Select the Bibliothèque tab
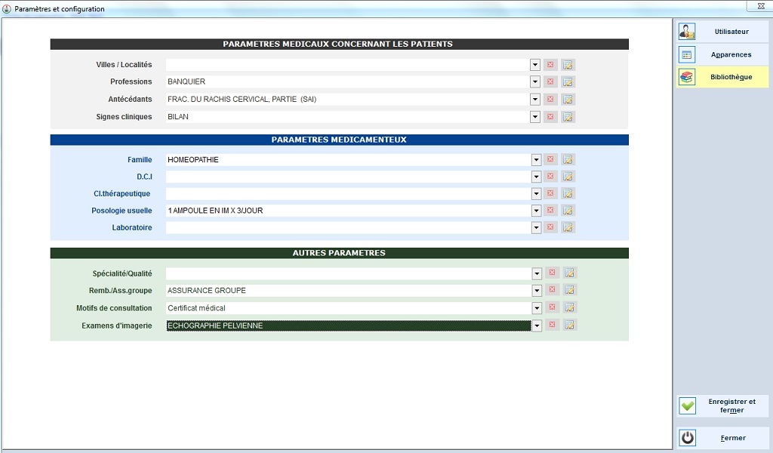The height and width of the screenshot is (453, 773). pyautogui.click(x=722, y=77)
